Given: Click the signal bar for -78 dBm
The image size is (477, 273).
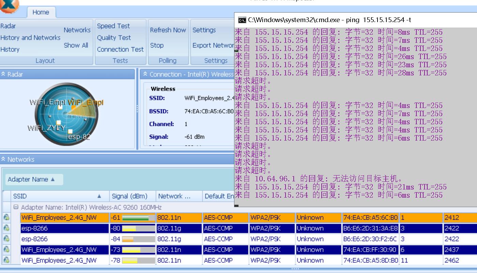Looking at the screenshot, I should pos(138,260).
